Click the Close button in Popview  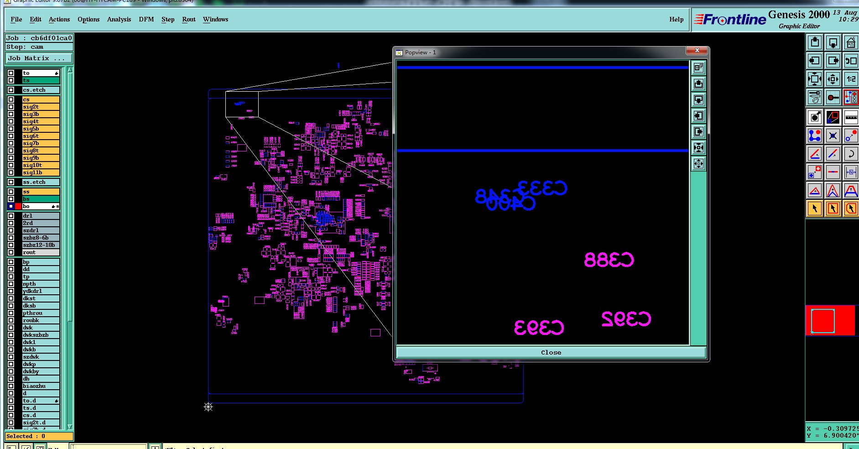pos(551,352)
